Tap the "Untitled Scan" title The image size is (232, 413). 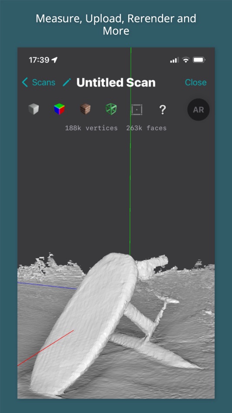(116, 83)
